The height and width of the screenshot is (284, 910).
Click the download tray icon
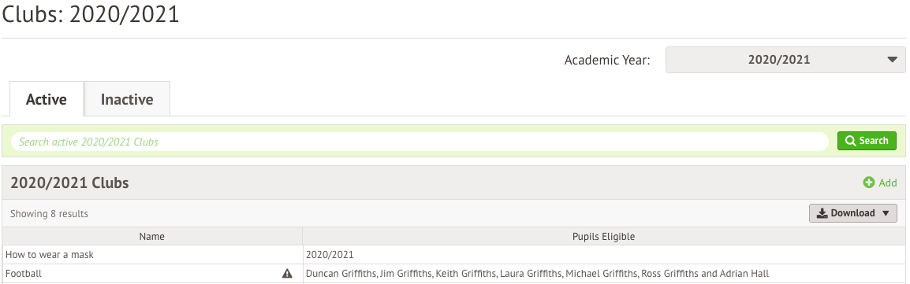point(822,213)
